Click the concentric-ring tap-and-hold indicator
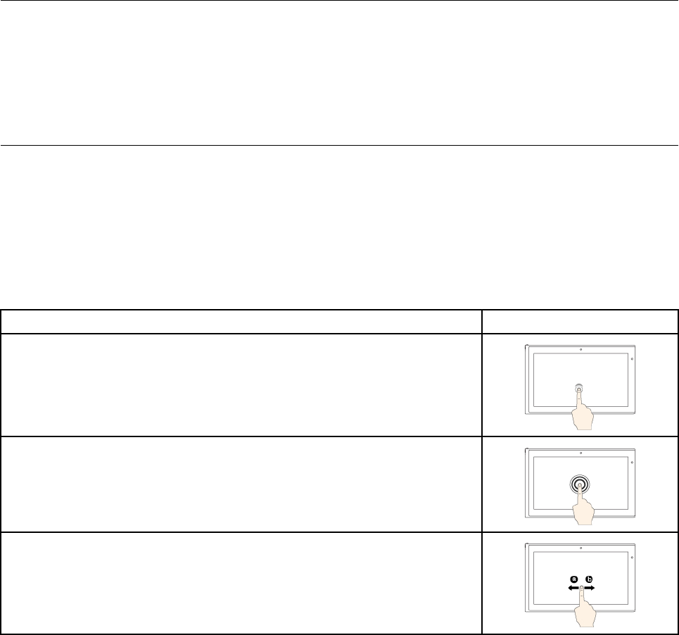 coord(580,484)
